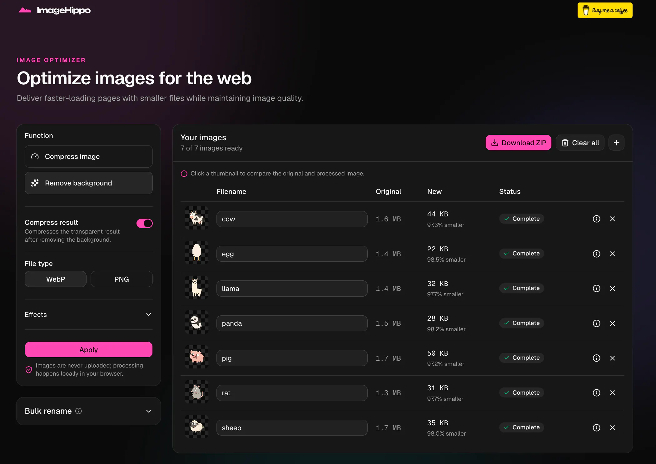Expand the Bulk rename panel

89,411
